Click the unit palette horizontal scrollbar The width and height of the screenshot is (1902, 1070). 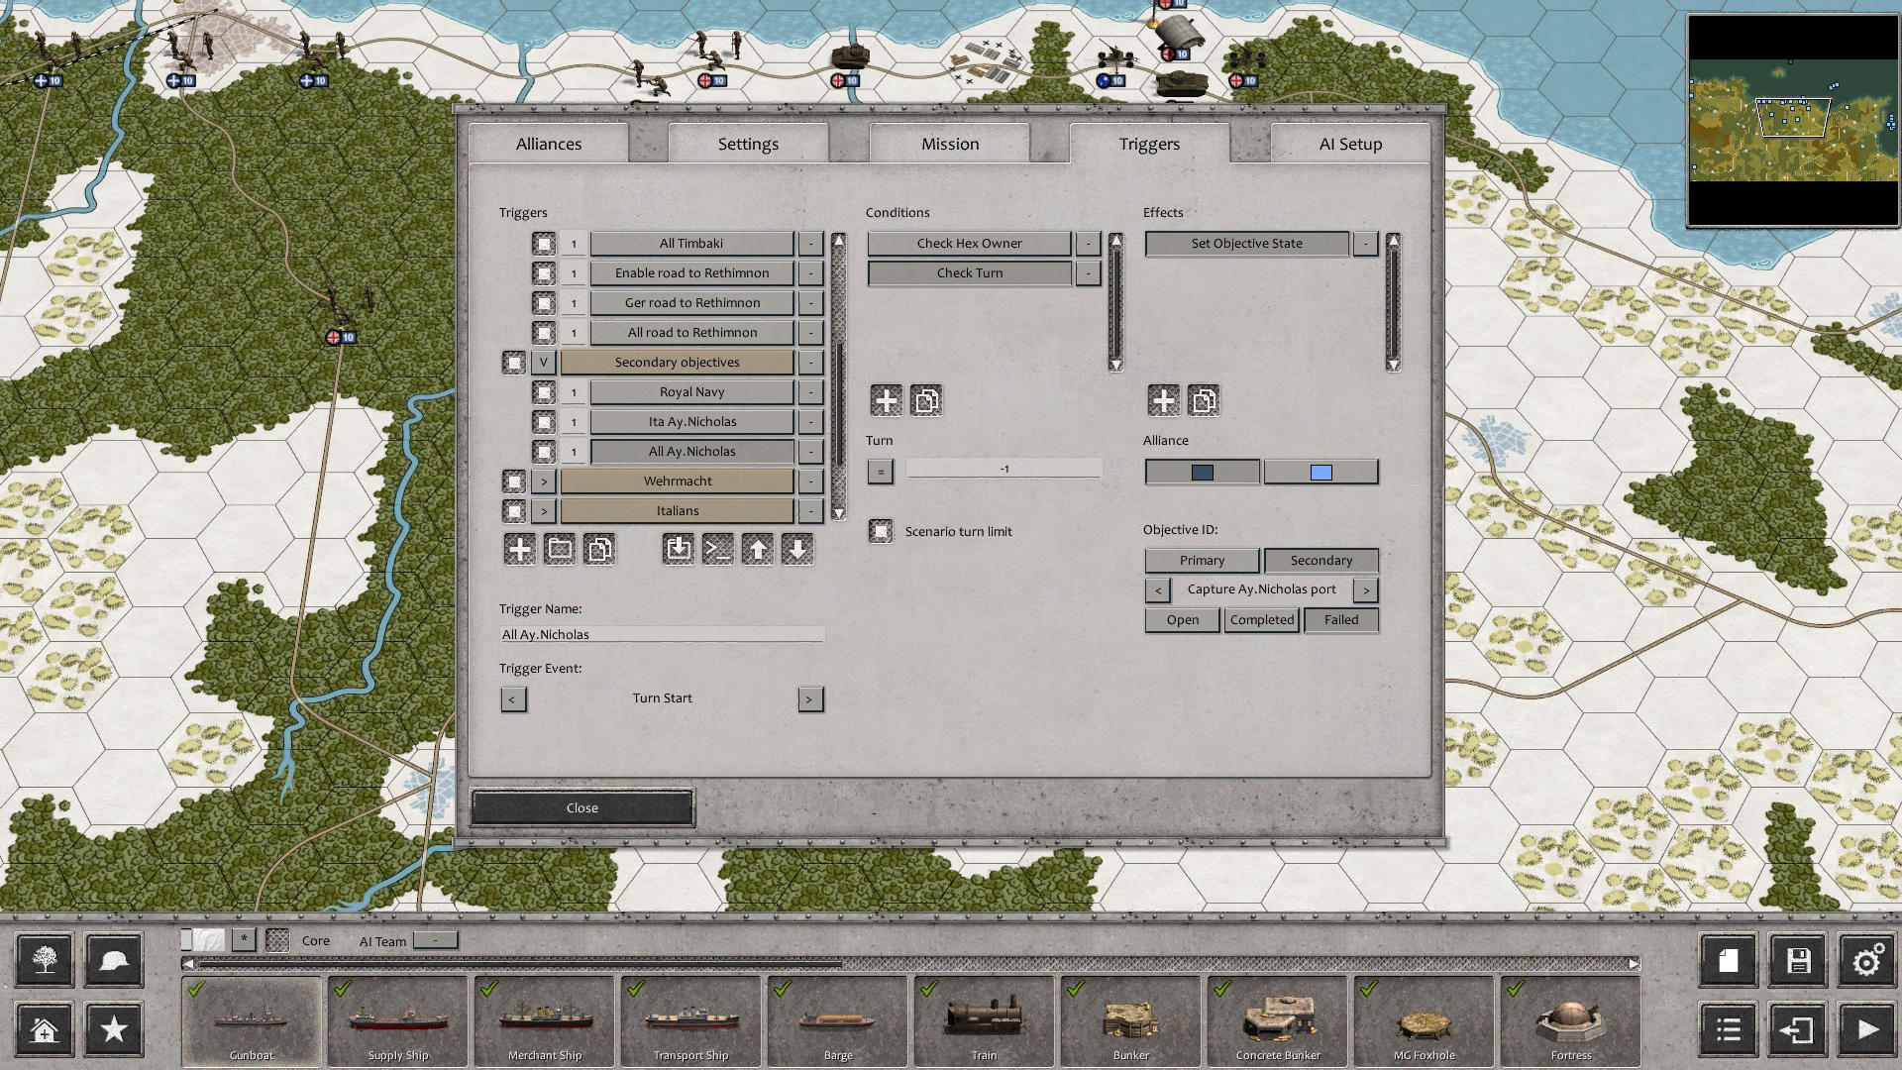pyautogui.click(x=911, y=963)
